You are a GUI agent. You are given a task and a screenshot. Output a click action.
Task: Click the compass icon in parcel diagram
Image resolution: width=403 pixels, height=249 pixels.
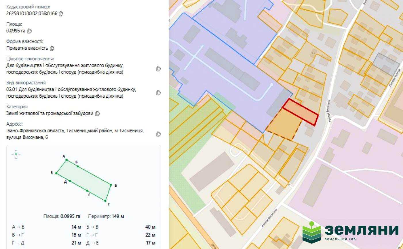click(16, 154)
